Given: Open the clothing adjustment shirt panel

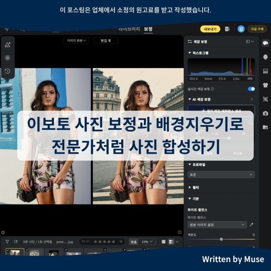Looking at the screenshot, I should point(265,85).
